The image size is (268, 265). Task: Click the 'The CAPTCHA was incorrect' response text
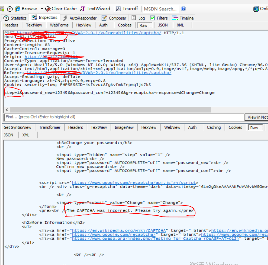pos(122,211)
